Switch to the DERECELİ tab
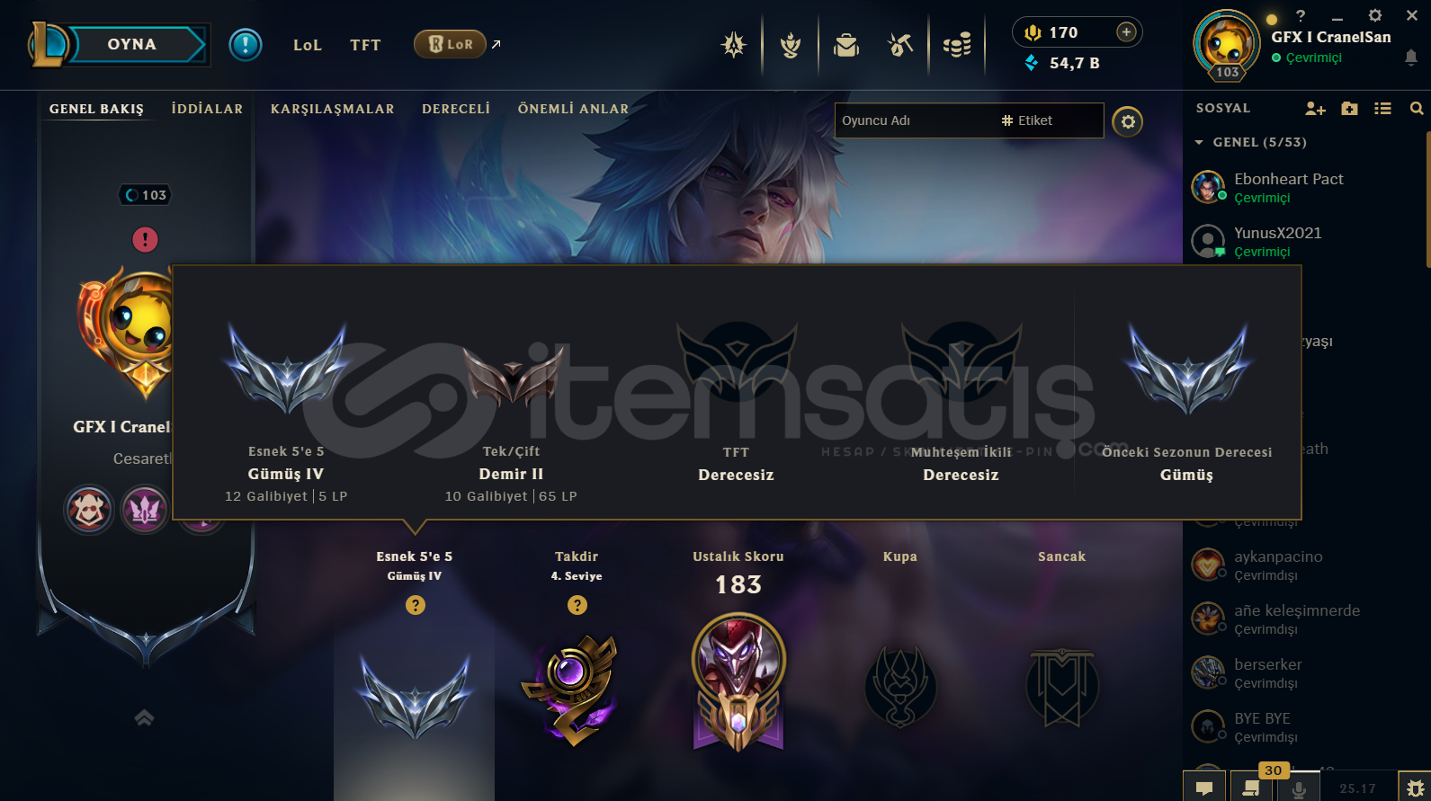Image resolution: width=1431 pixels, height=801 pixels. 456,109
